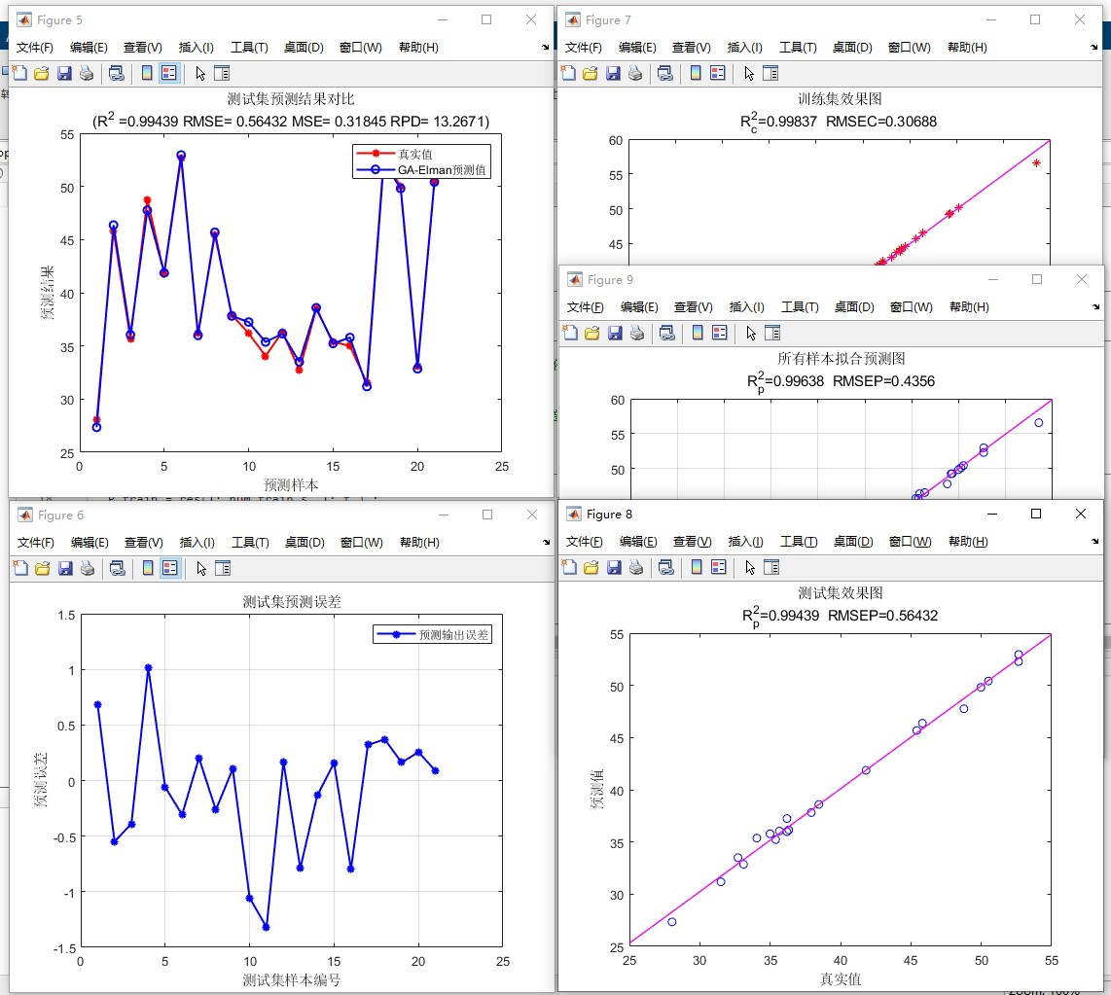The width and height of the screenshot is (1111, 995).
Task: Toggle Insert Colorbar in Figure 8 toolbar
Action: [696, 567]
